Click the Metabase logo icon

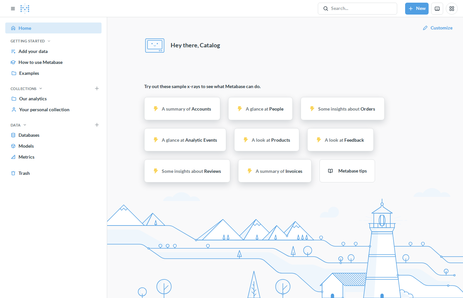pos(25,9)
